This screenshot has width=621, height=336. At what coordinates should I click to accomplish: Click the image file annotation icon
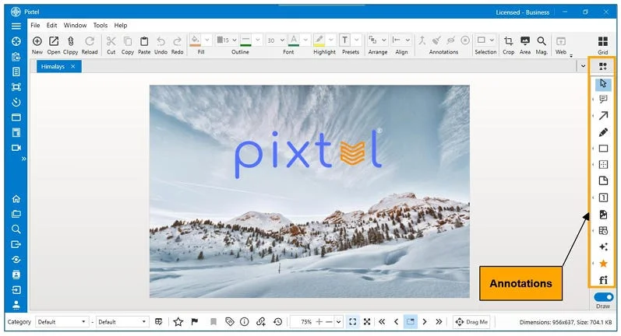(603, 214)
